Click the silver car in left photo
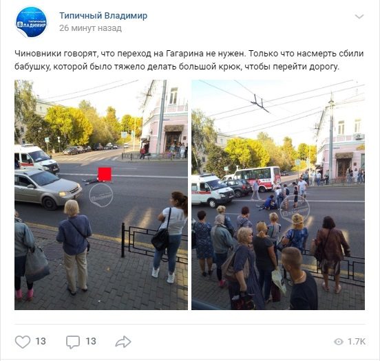The image size is (380, 361). point(48,189)
